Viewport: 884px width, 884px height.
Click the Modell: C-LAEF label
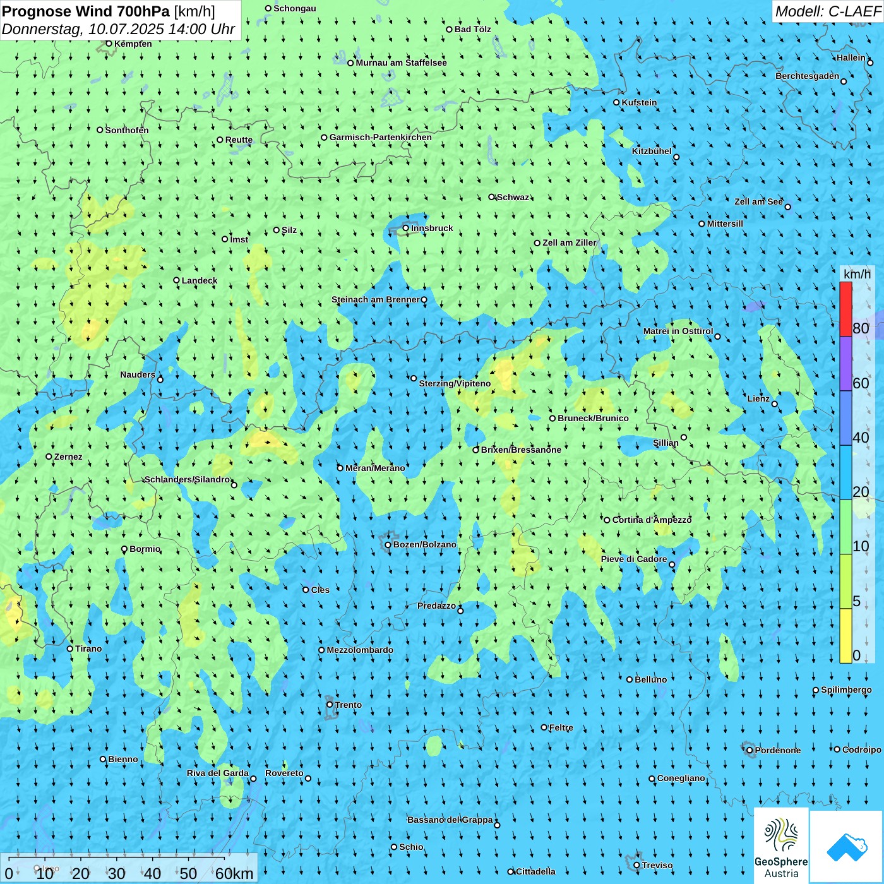click(x=828, y=11)
